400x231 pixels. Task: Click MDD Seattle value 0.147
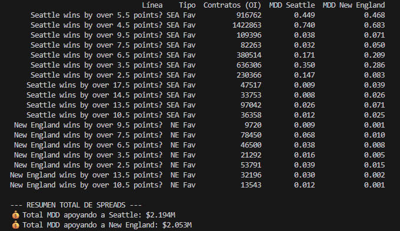point(304,75)
